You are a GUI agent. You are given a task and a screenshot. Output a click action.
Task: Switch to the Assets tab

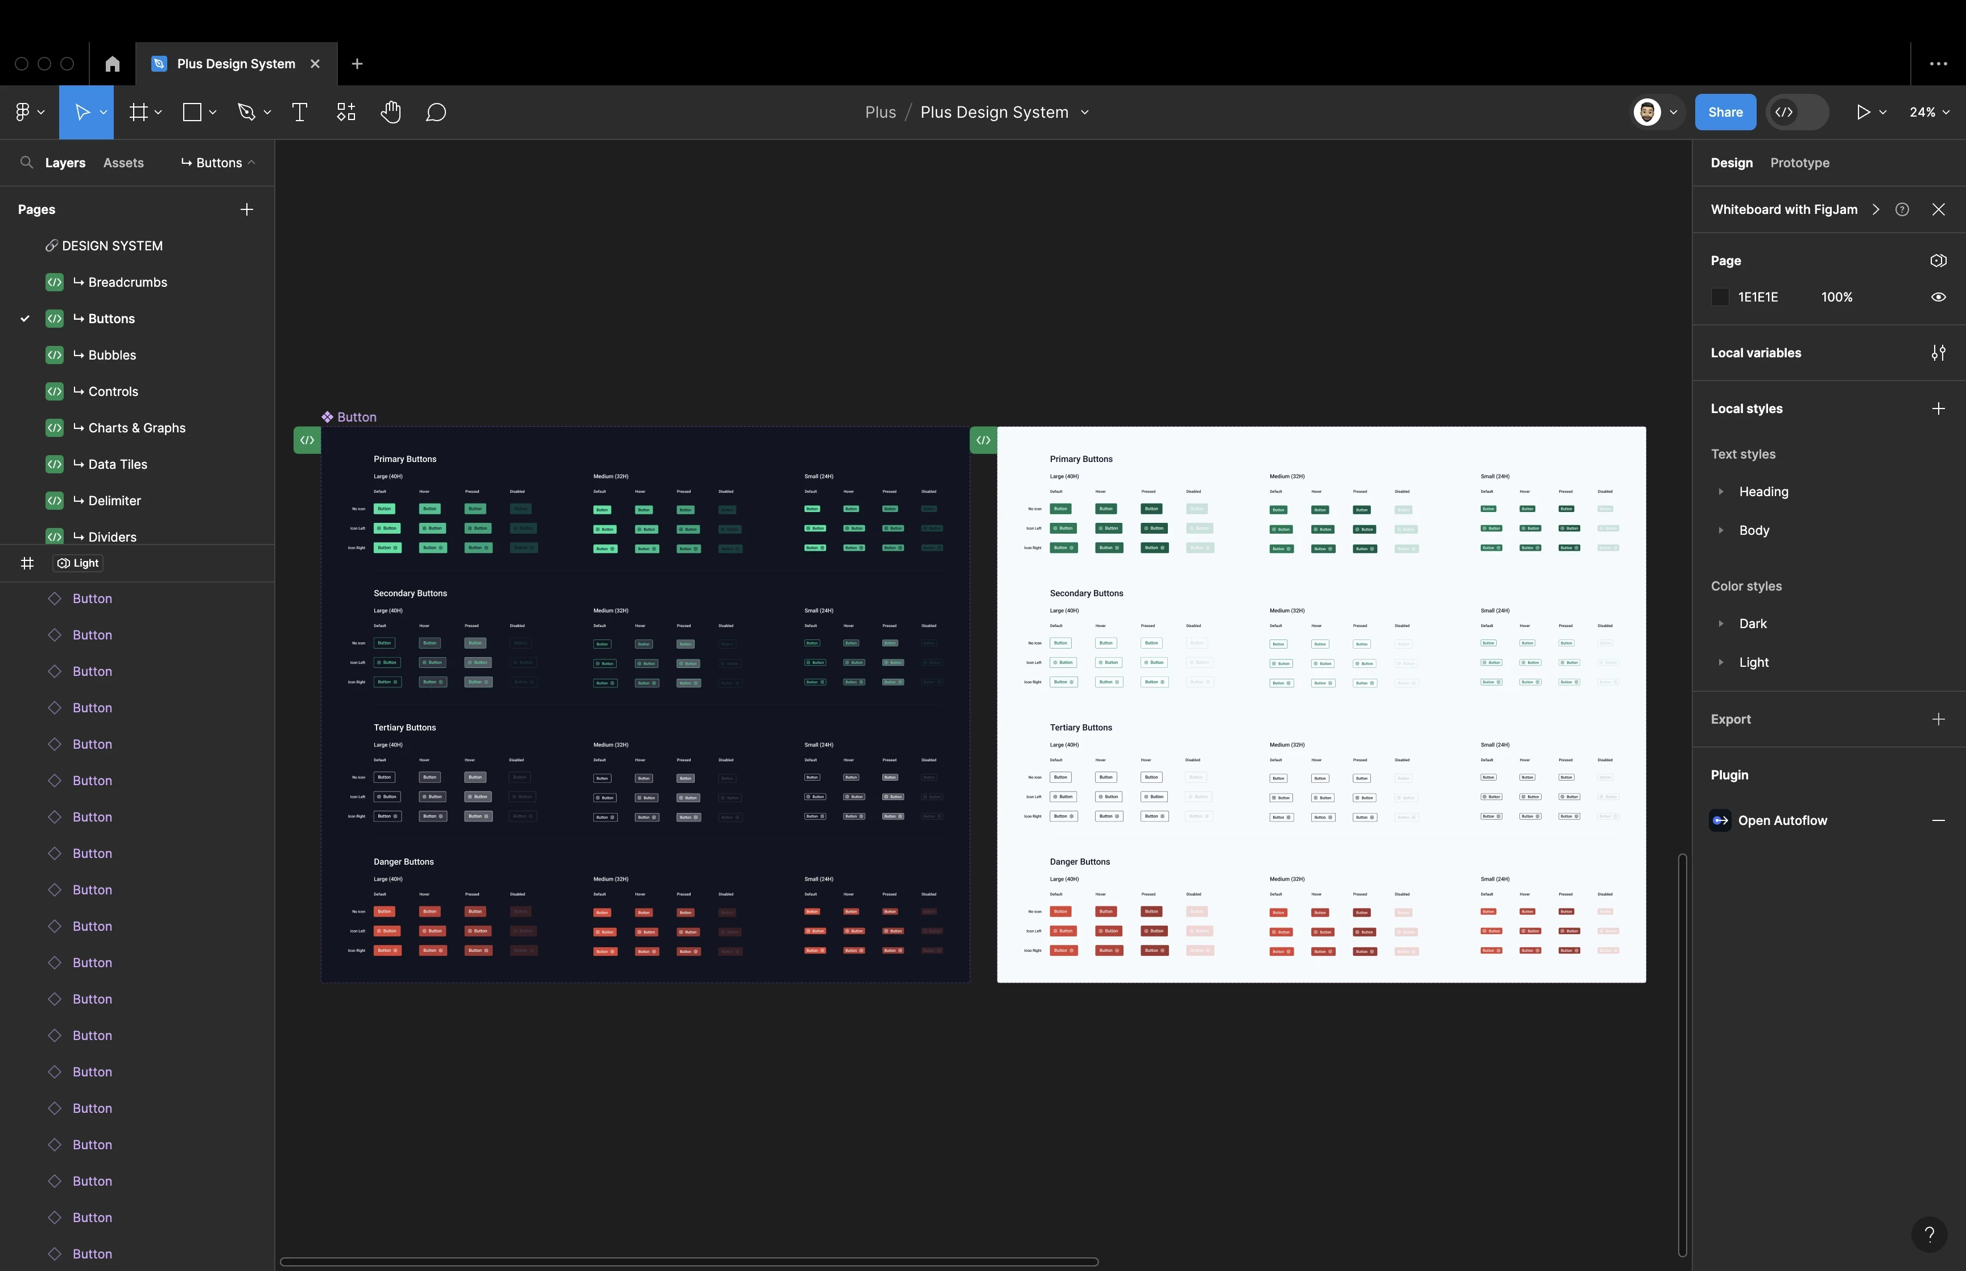click(124, 163)
